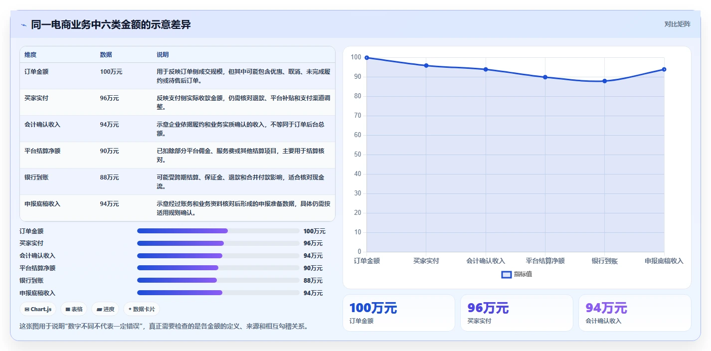Viewport: 711px width, 351px height.
Task: Click the lightning icon beside the page title
Action: [x=23, y=25]
